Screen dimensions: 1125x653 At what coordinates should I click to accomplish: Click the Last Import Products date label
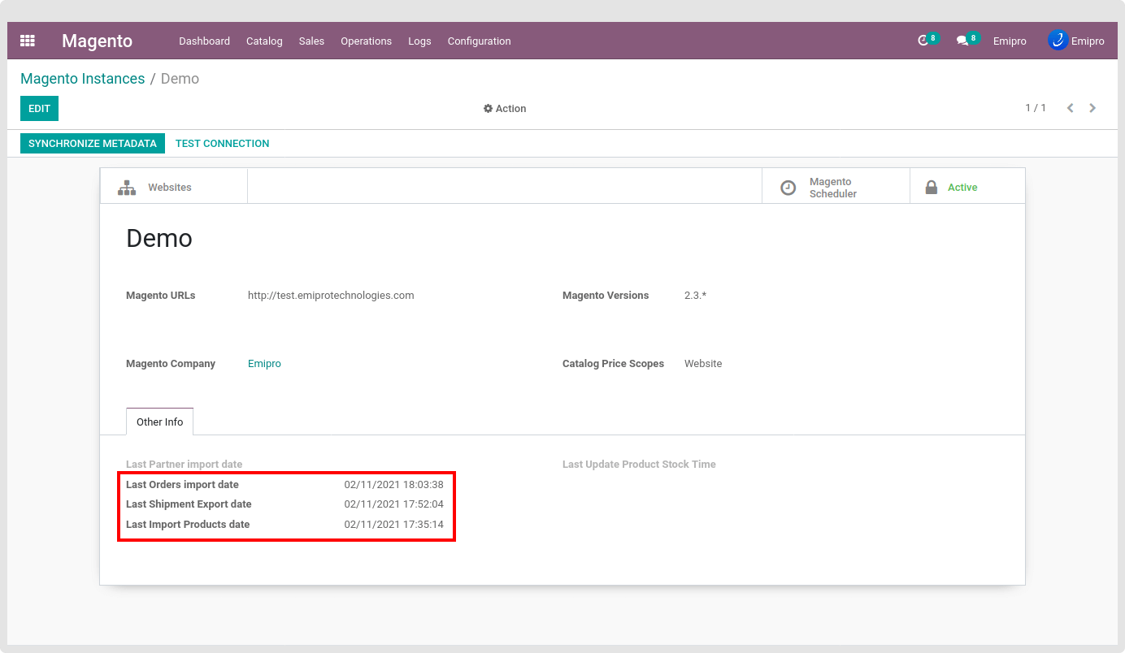(188, 525)
